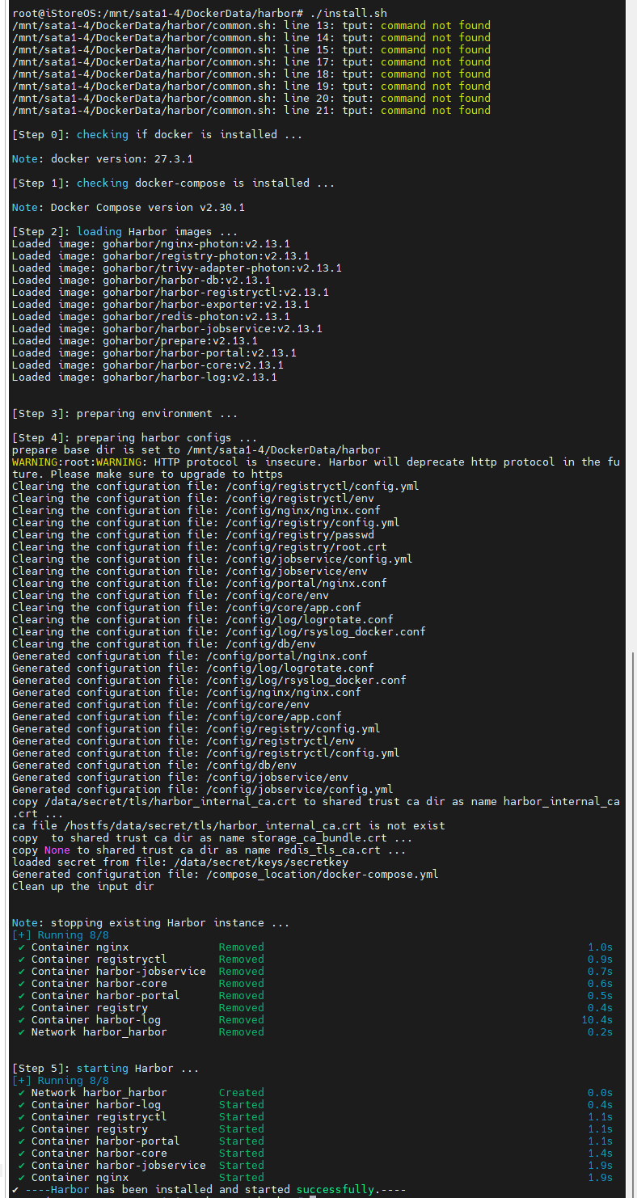This screenshot has height=1198, width=637.
Task: Click the checkmark next to started Container harbor-core
Action: tap(21, 1153)
